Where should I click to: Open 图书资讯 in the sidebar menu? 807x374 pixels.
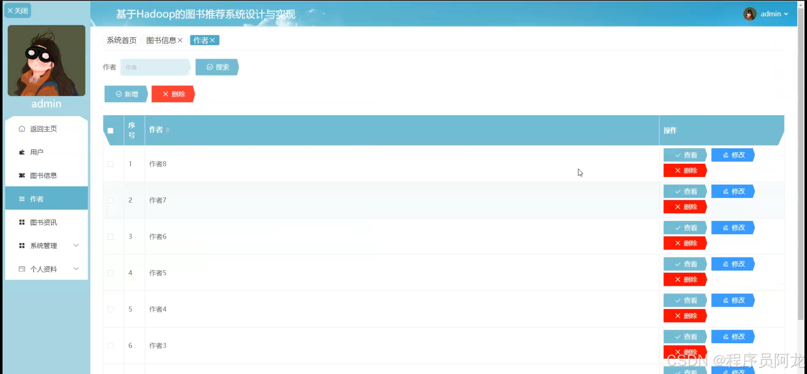pyautogui.click(x=46, y=222)
